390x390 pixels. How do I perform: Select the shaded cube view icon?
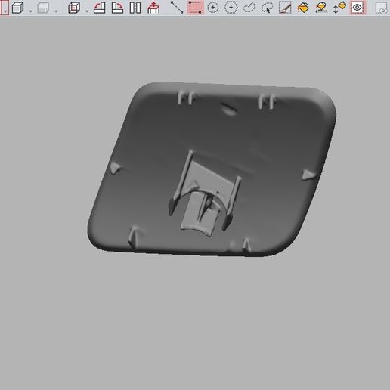click(x=17, y=8)
